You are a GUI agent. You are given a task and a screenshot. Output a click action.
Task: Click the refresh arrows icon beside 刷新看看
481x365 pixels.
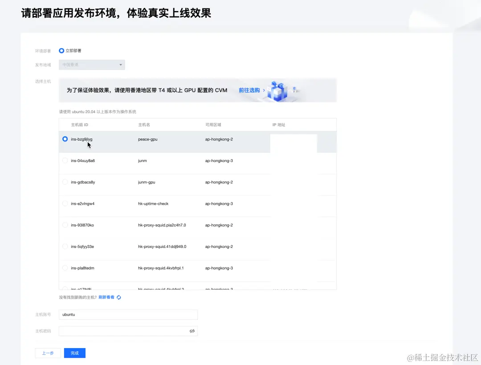click(x=119, y=297)
